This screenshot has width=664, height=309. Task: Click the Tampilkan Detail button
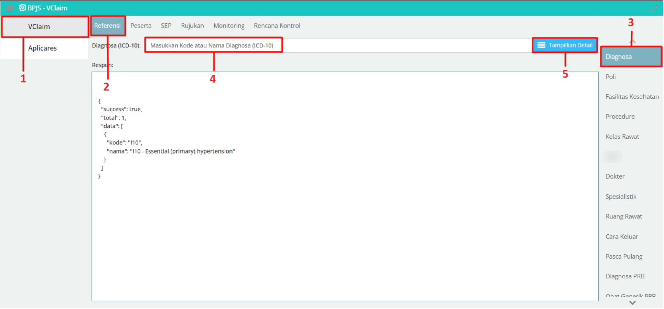pos(565,45)
